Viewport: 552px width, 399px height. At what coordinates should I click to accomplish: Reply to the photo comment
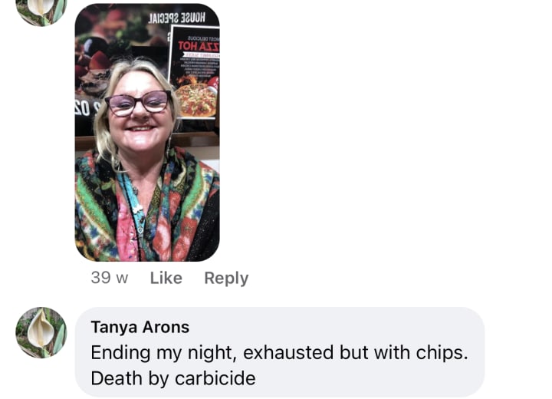tap(226, 278)
